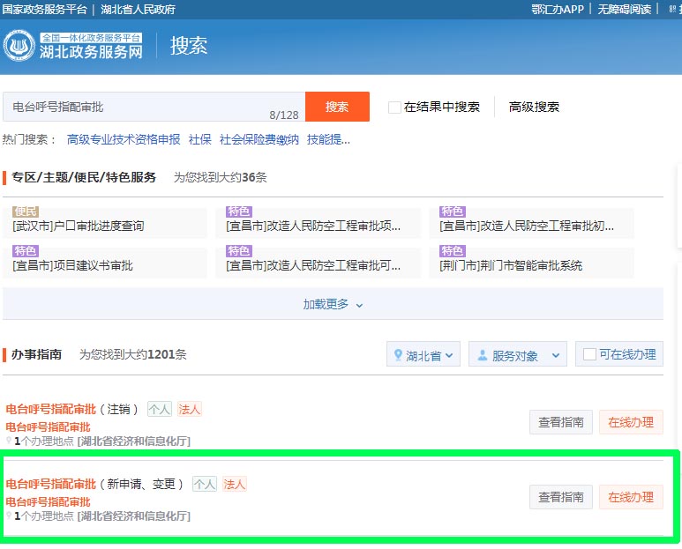Click the 特色 tag above 项目建议书审批
Screen dimensions: 682x549
[26, 251]
